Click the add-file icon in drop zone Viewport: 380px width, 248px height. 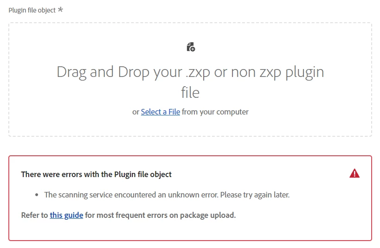click(191, 47)
